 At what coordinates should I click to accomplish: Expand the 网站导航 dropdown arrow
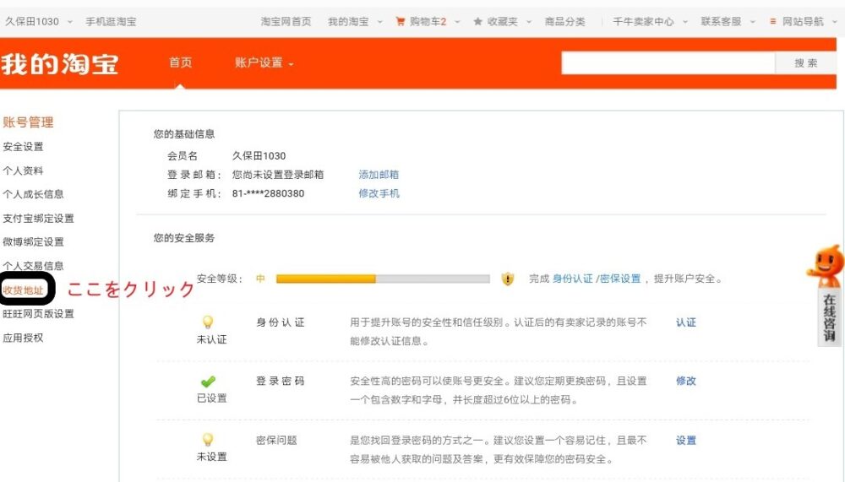tap(836, 22)
